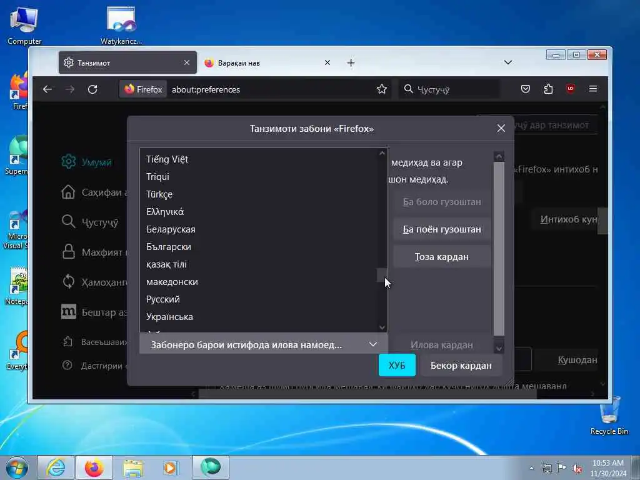The height and width of the screenshot is (480, 640).
Task: Open the Ҷустуҷӯ sidebar settings category
Action: [90, 222]
